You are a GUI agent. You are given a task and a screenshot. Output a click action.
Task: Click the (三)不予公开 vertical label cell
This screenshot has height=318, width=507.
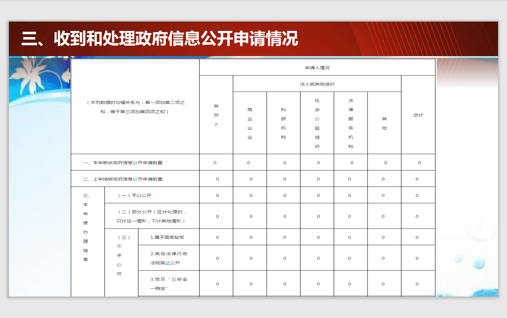121,255
